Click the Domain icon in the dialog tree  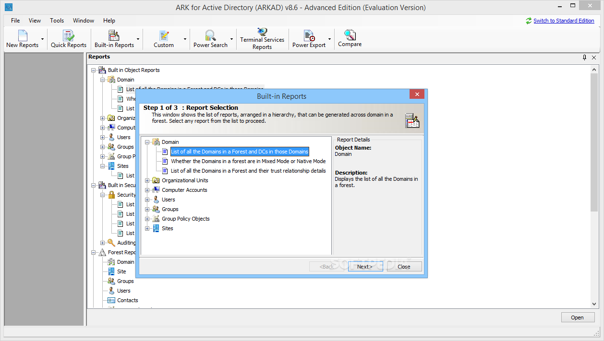tap(156, 142)
